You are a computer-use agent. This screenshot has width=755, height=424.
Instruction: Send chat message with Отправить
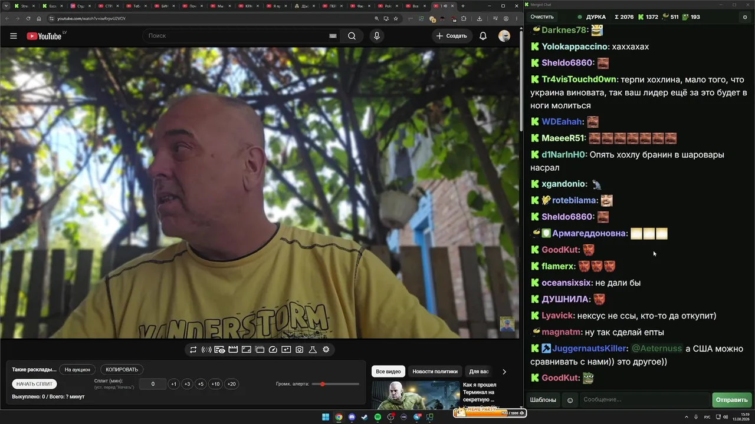tap(731, 400)
